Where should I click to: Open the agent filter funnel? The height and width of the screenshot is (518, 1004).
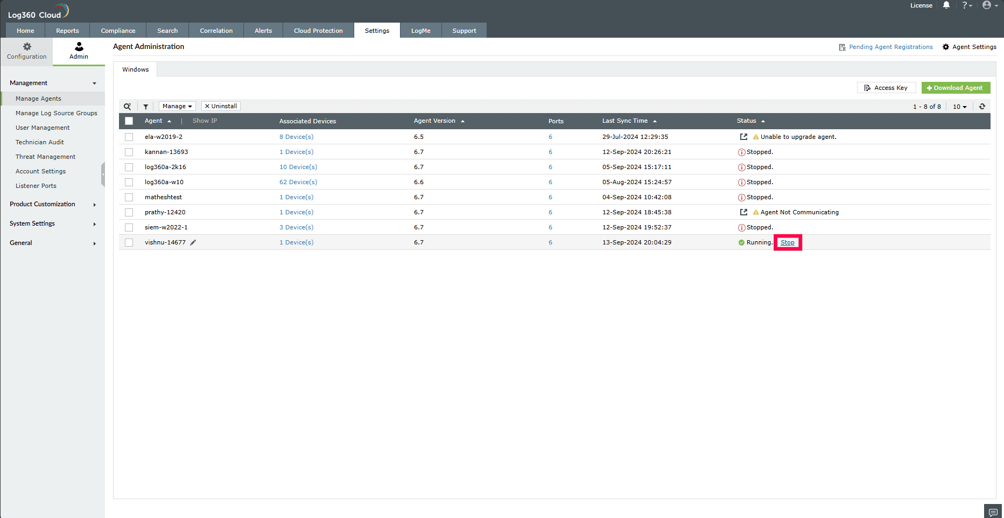(x=146, y=107)
